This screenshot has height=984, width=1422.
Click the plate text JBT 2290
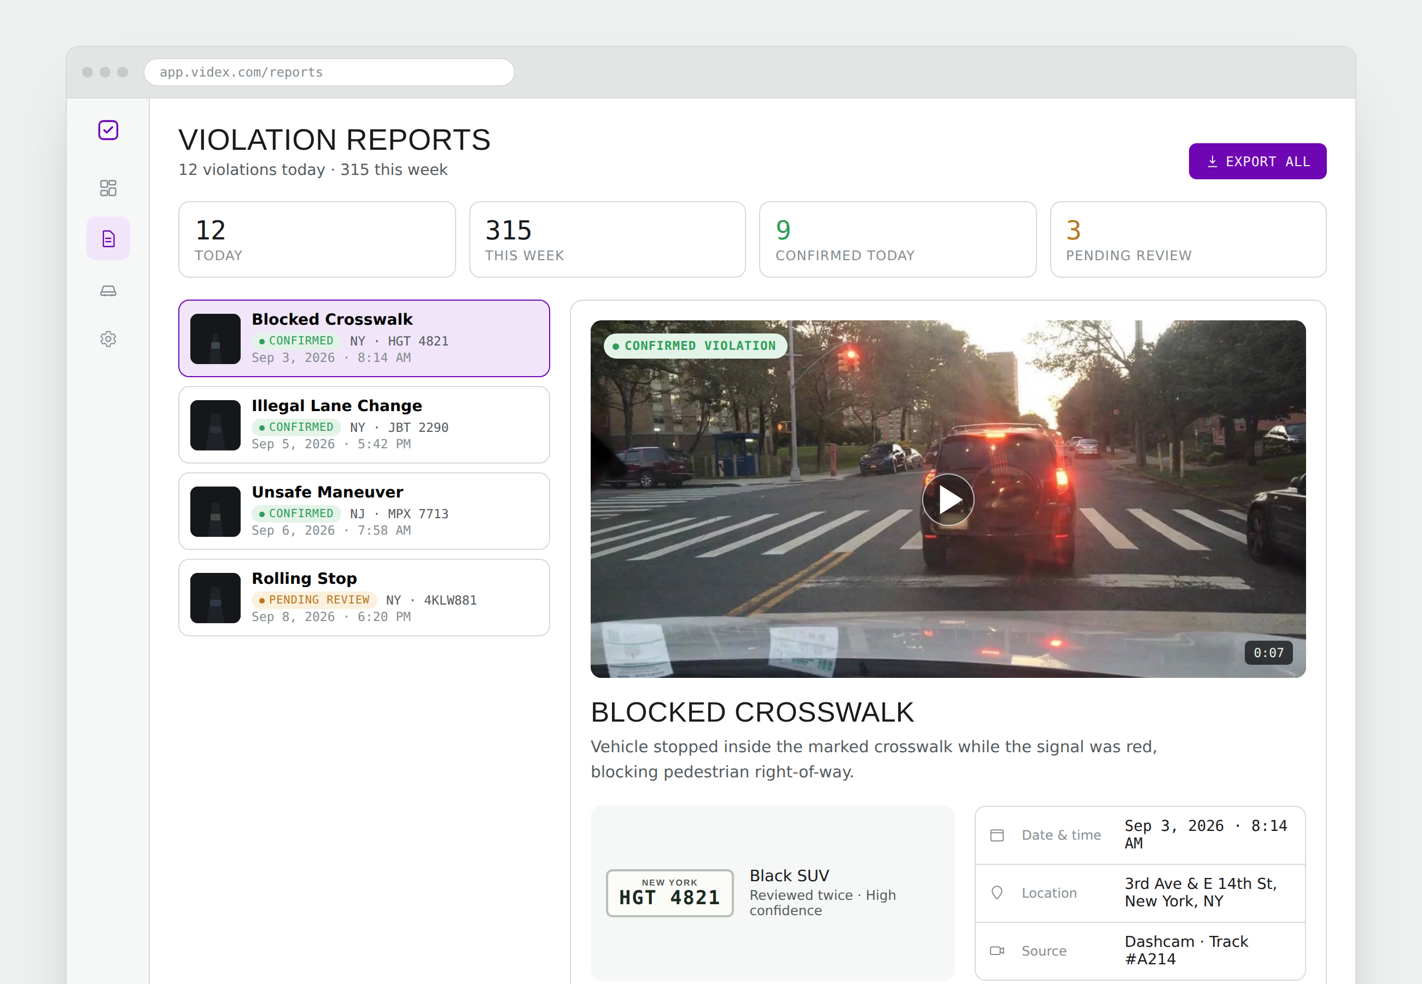[418, 427]
